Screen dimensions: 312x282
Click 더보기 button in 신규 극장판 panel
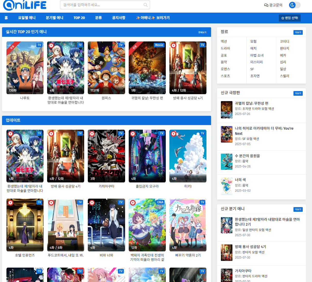coord(298,93)
